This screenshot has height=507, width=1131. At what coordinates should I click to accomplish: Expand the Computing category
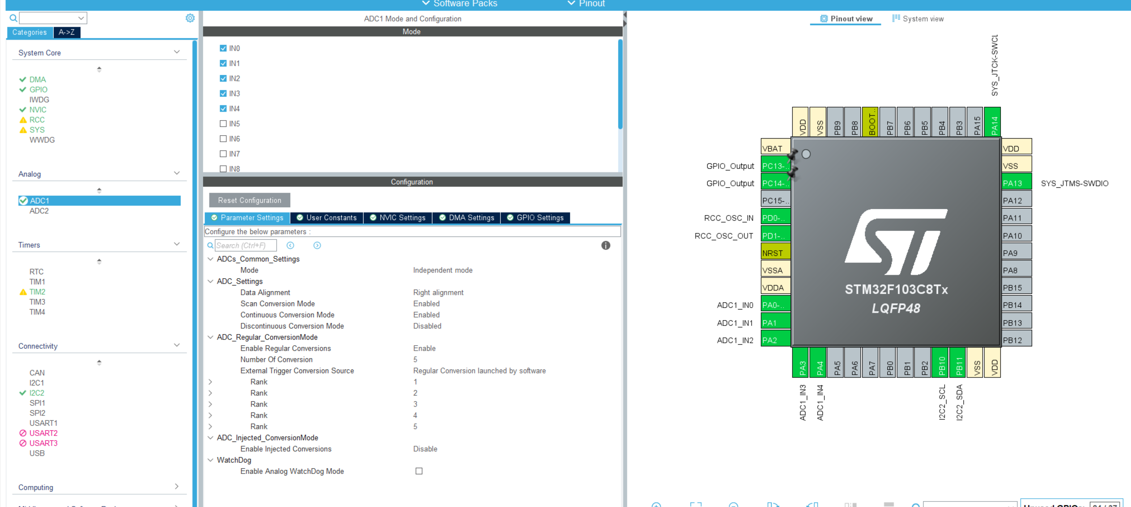[177, 486]
